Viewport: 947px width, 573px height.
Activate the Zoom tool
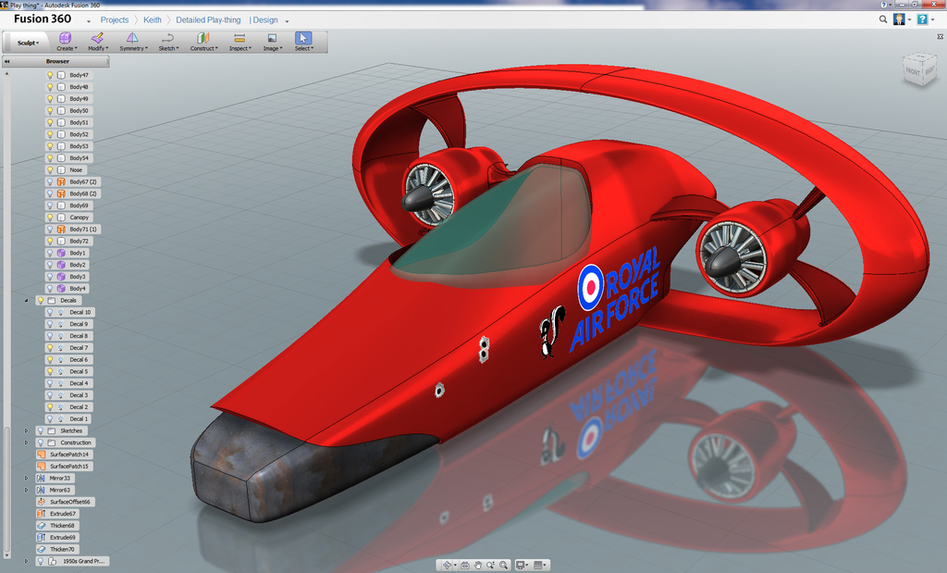(x=490, y=566)
